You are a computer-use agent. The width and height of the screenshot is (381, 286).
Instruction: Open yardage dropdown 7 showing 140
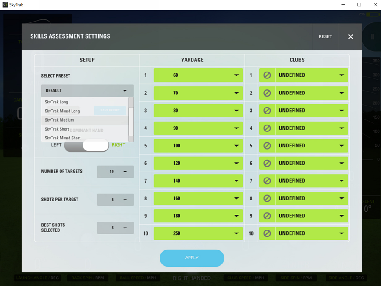198,180
